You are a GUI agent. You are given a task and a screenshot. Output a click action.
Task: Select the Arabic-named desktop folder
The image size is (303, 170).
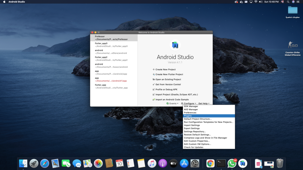pos(293,12)
